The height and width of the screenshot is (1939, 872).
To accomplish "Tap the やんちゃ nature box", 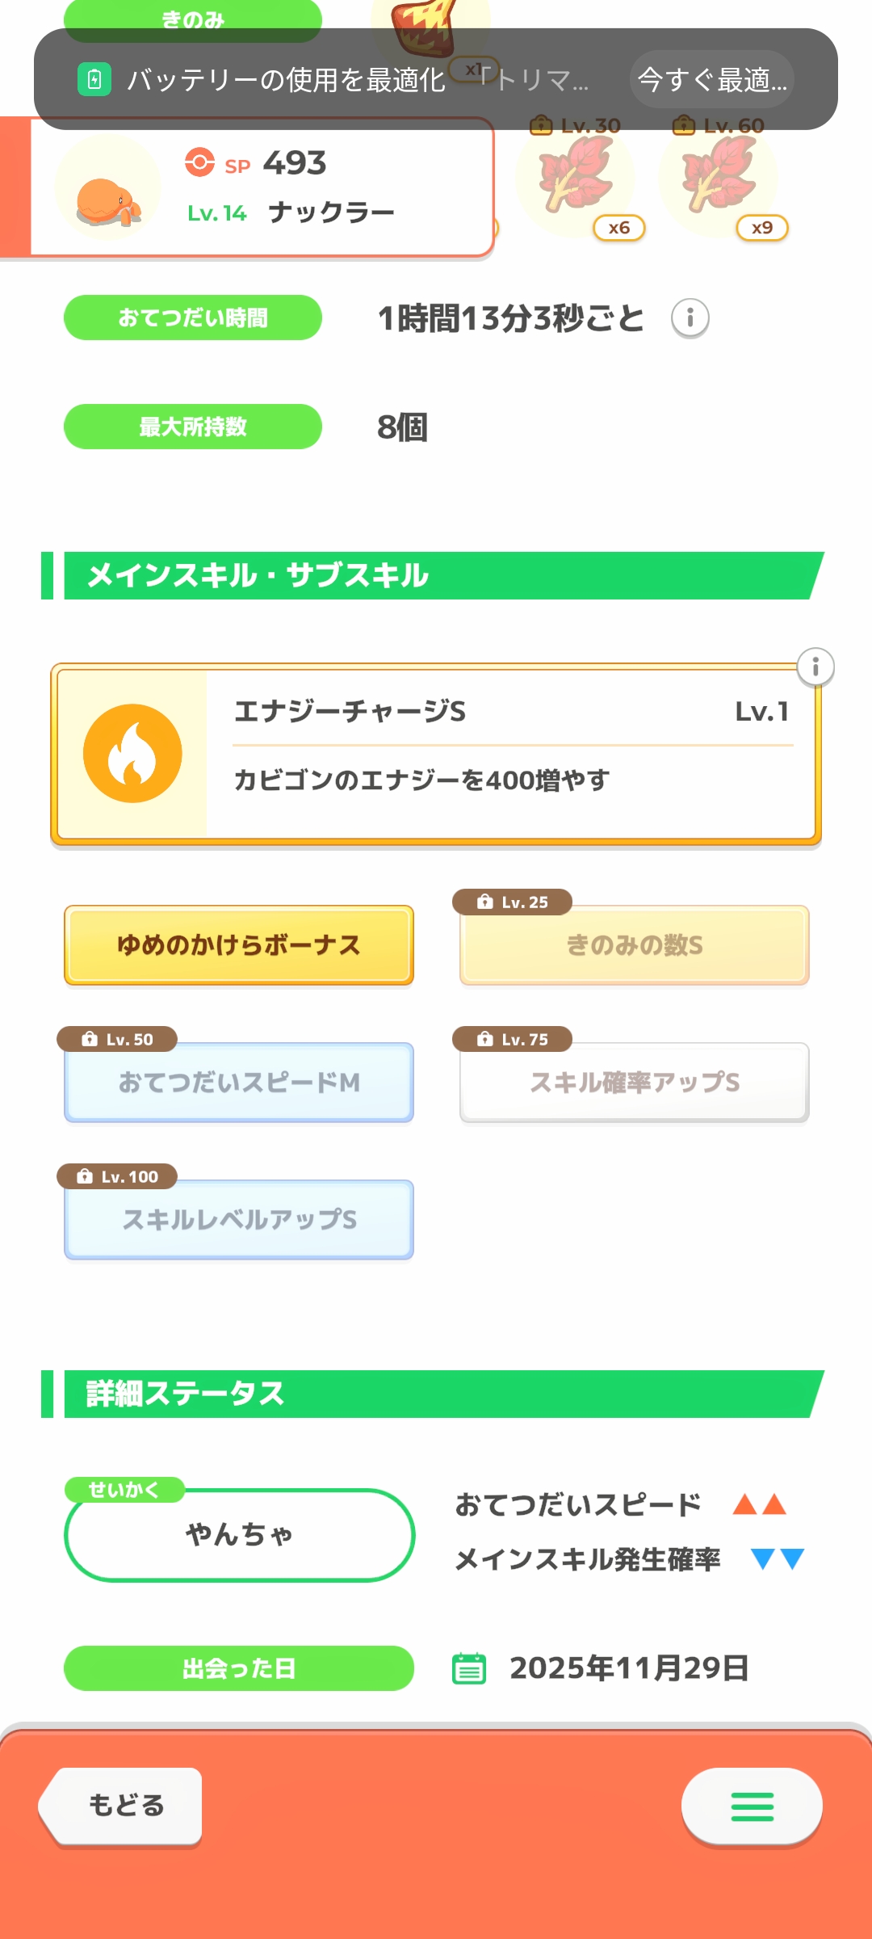I will (x=239, y=1535).
